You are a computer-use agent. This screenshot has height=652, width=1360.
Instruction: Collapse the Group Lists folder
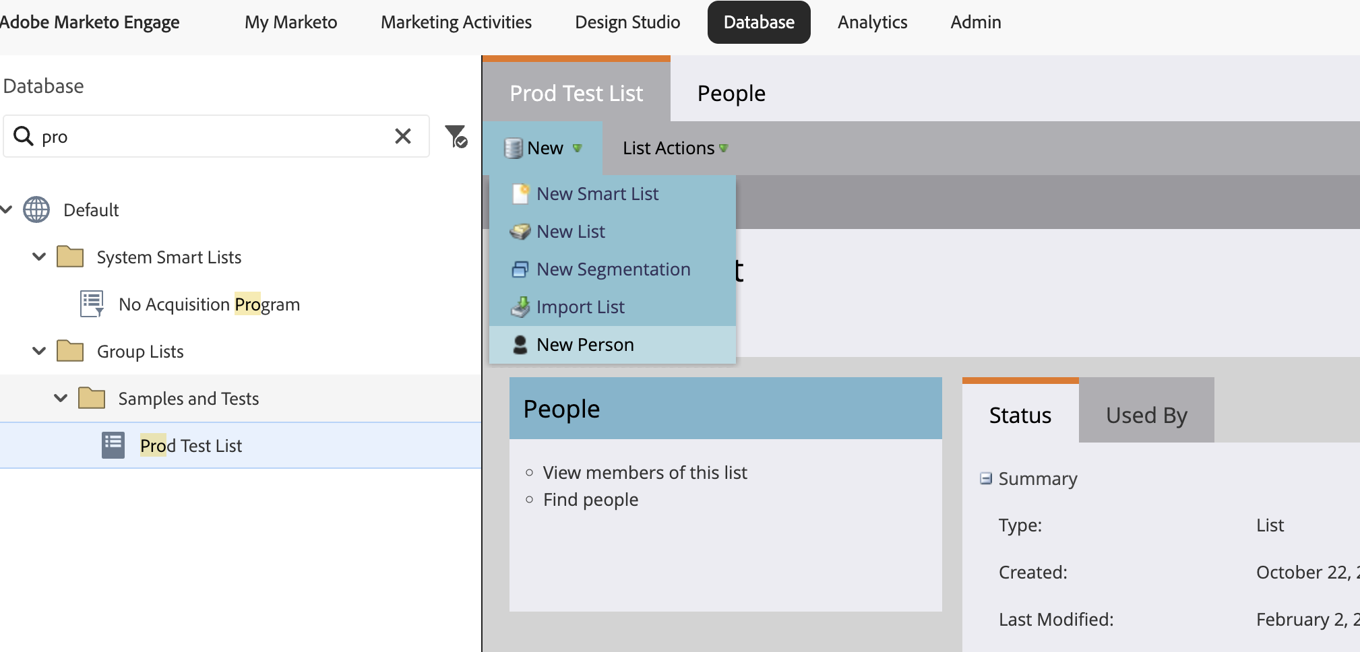pyautogui.click(x=39, y=351)
